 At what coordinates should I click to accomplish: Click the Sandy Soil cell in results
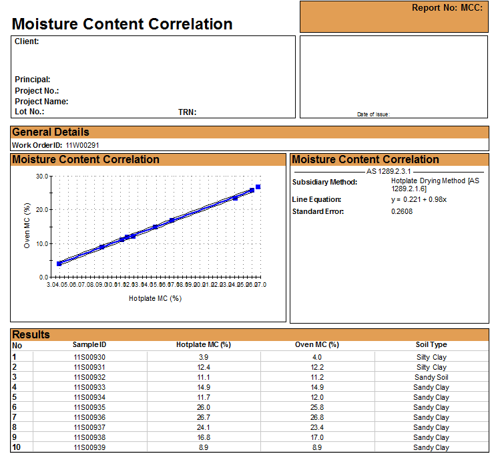point(431,377)
